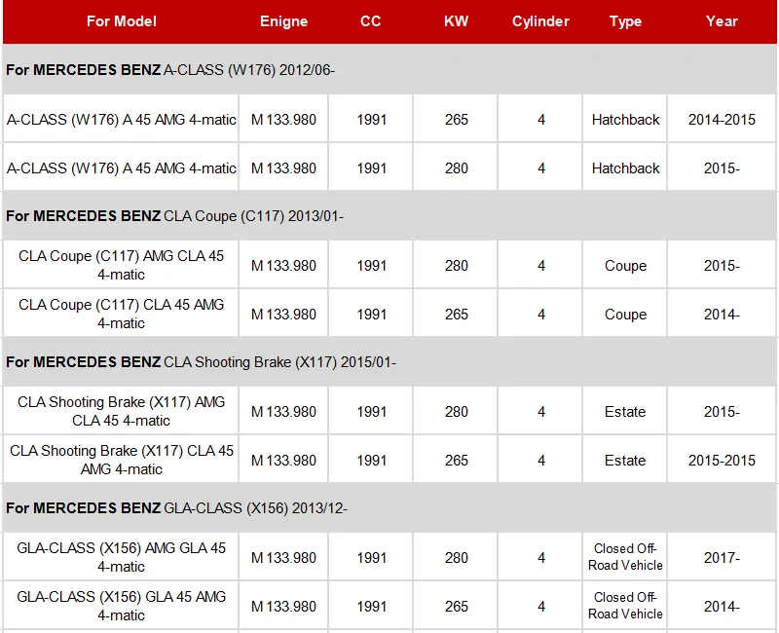Click the year cell '2015-2015'
Screen dimensions: 779x633
tap(722, 460)
